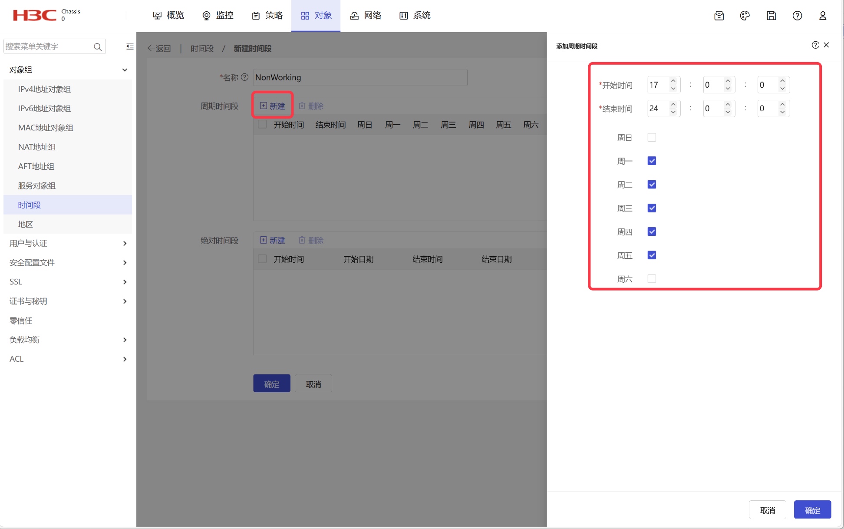Screen dimensions: 844x529
Task: Select NAT地址组 in sidebar
Action: pyautogui.click(x=68, y=147)
